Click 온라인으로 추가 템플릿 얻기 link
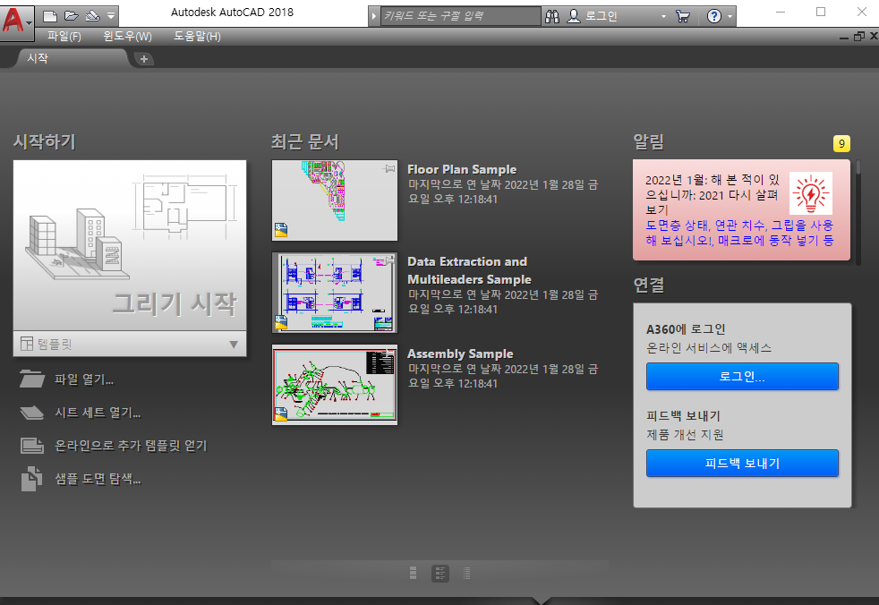The height and width of the screenshot is (605, 879). click(131, 446)
